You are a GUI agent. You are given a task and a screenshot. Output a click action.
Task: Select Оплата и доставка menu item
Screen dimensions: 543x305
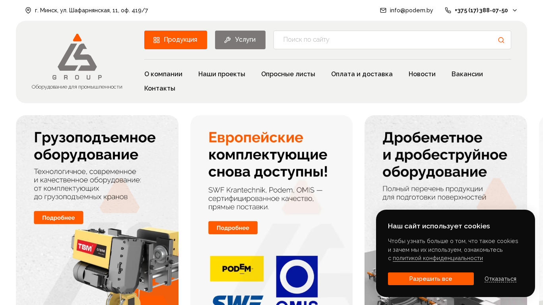362,74
